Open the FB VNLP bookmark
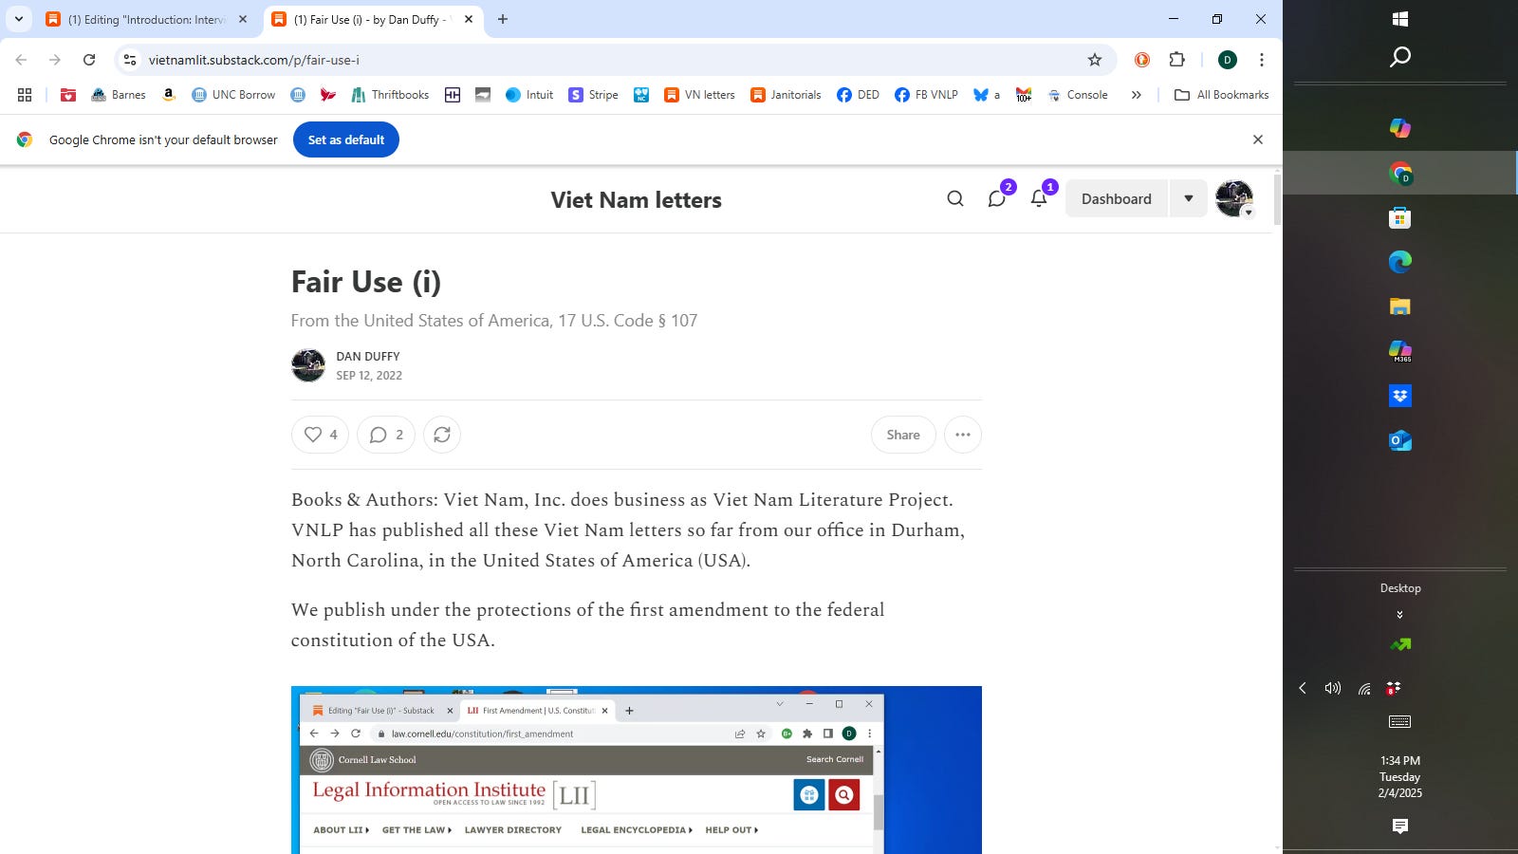 point(926,95)
